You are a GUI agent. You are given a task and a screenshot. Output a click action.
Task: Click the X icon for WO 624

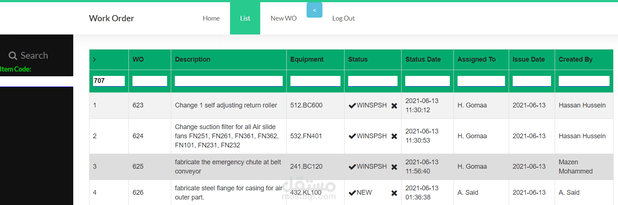pyautogui.click(x=394, y=136)
